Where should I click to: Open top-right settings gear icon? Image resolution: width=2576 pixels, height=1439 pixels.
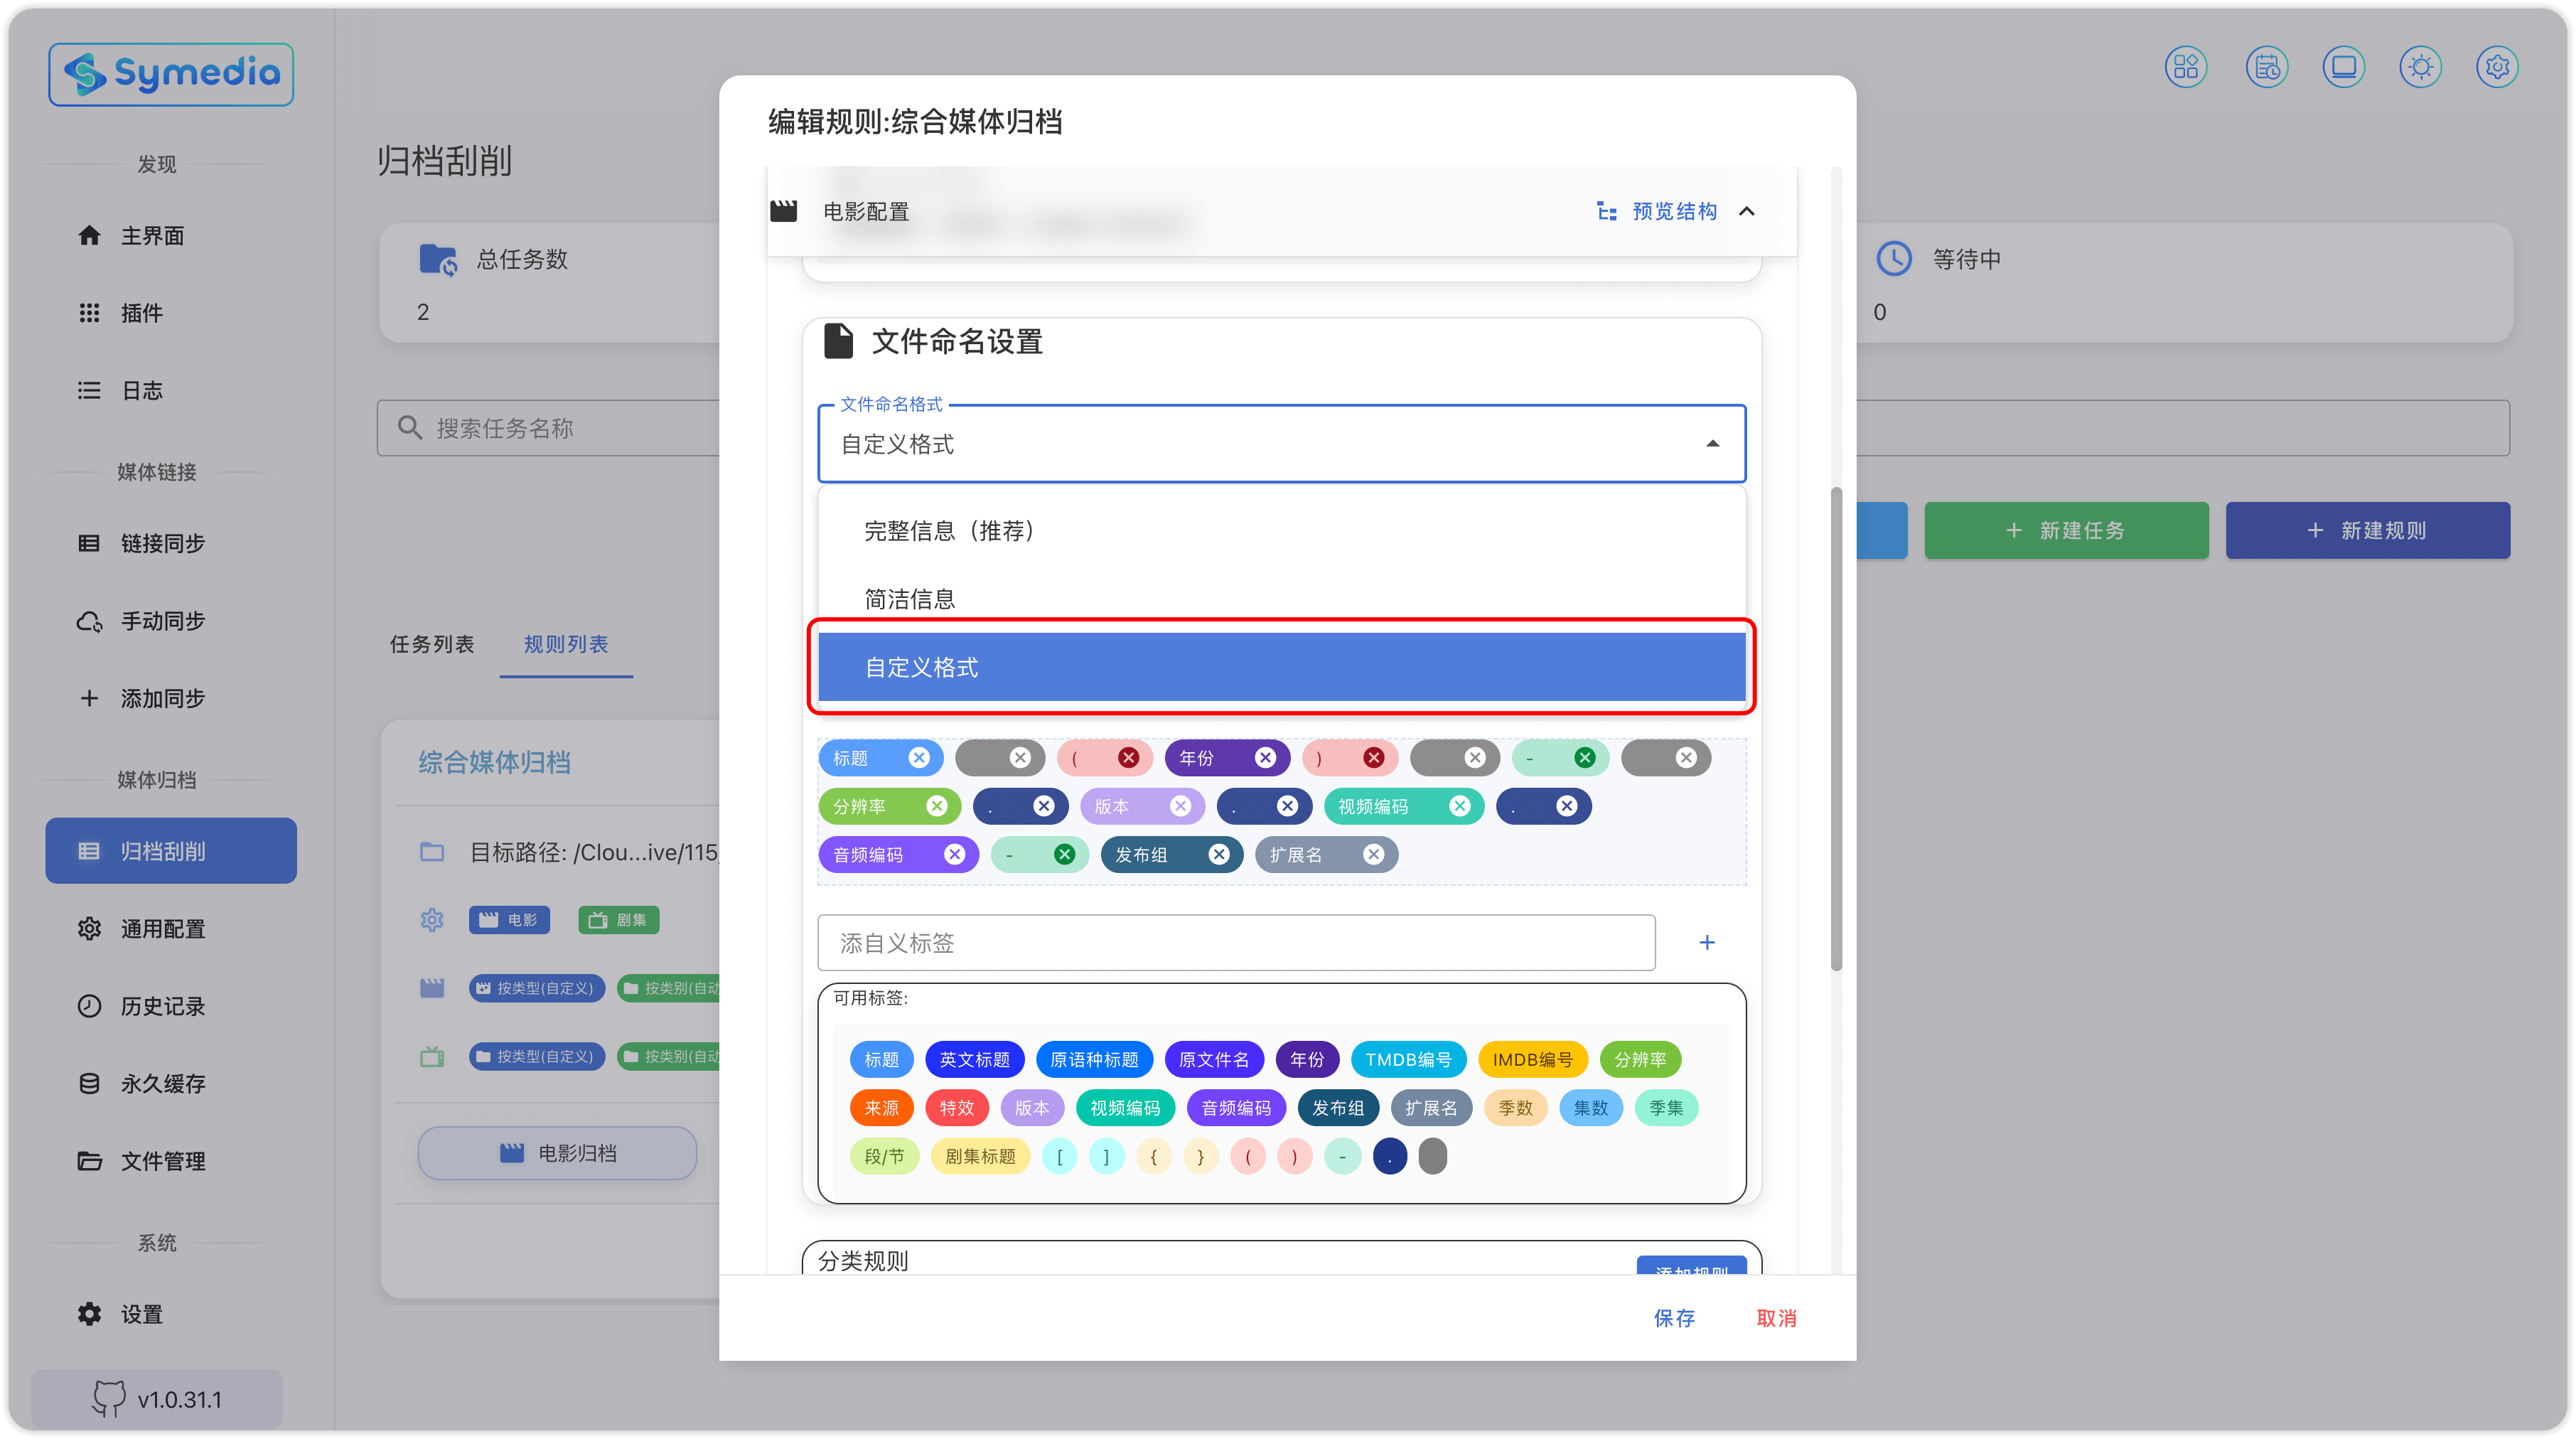click(2497, 67)
